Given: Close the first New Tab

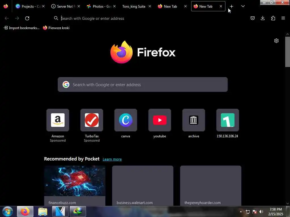Looking at the screenshot, I should [185, 6].
